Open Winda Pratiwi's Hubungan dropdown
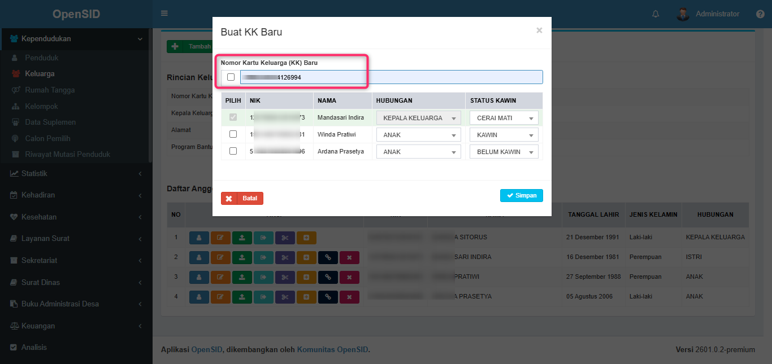The height and width of the screenshot is (364, 772). pos(418,135)
